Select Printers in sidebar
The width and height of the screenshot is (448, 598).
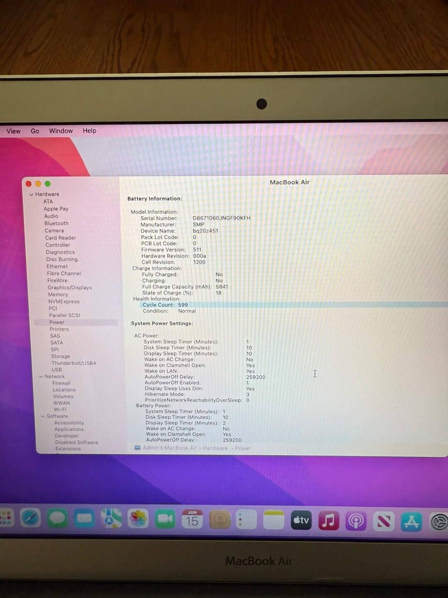pyautogui.click(x=59, y=329)
